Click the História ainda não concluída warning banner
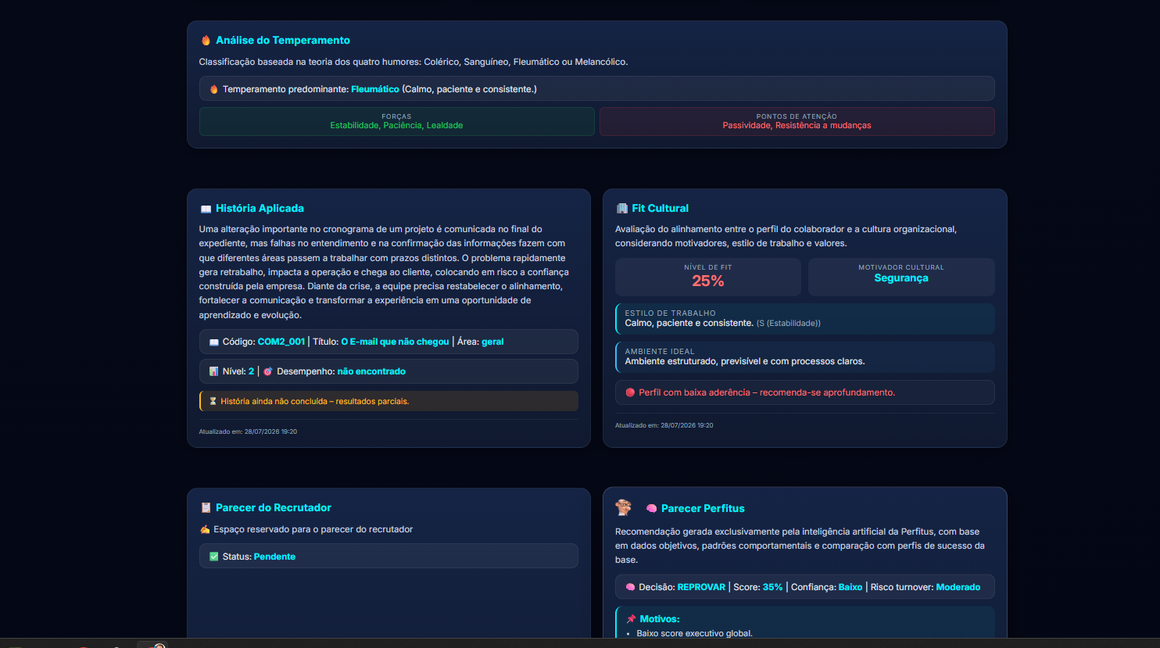Screen dimensions: 1160x648 click(x=388, y=402)
